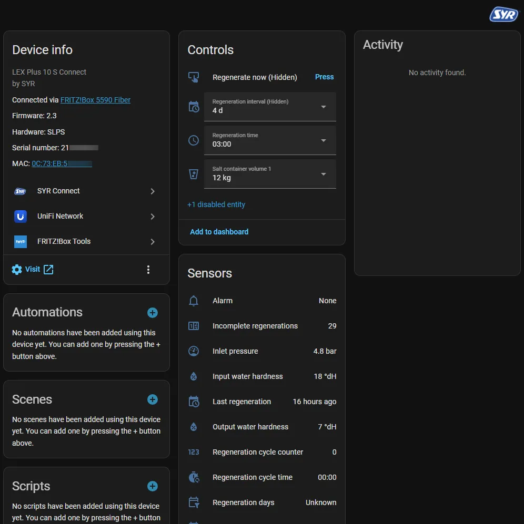The width and height of the screenshot is (524, 524).
Task: Click the Output water hardness droplet icon
Action: pyautogui.click(x=194, y=427)
